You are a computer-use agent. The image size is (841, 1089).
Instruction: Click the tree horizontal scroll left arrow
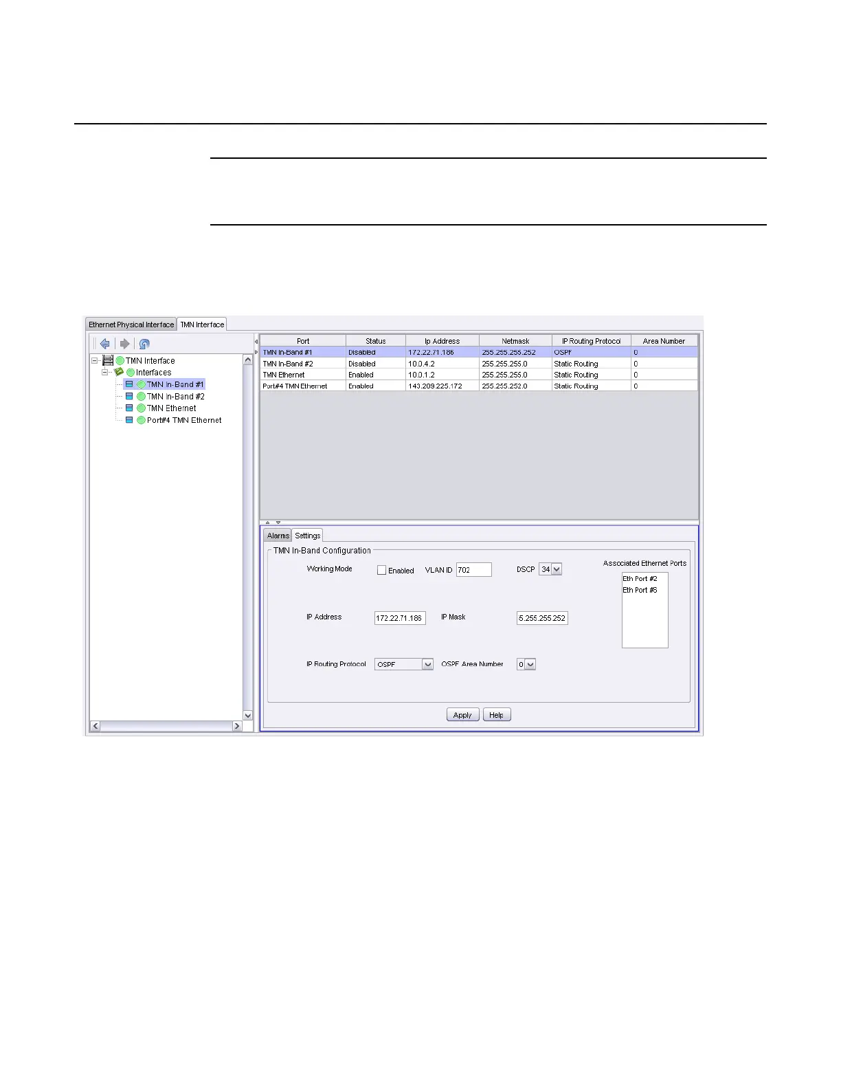[96, 726]
